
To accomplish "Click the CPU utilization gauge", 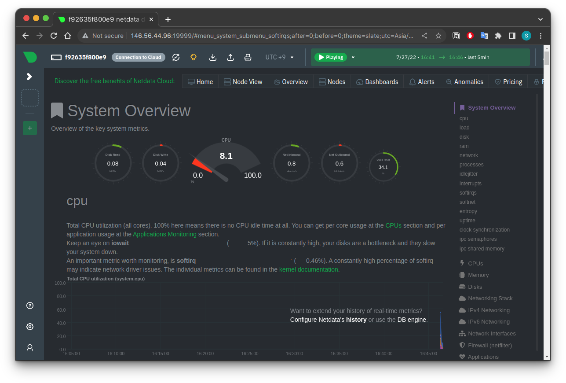I will [226, 161].
